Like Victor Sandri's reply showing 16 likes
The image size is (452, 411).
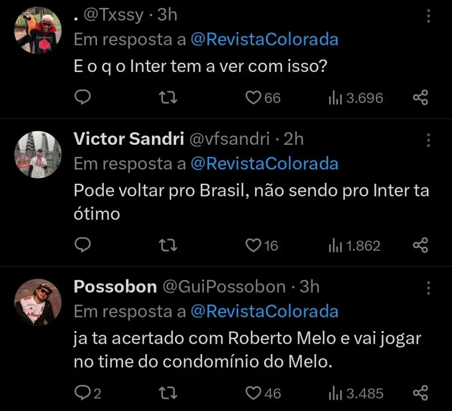[253, 245]
